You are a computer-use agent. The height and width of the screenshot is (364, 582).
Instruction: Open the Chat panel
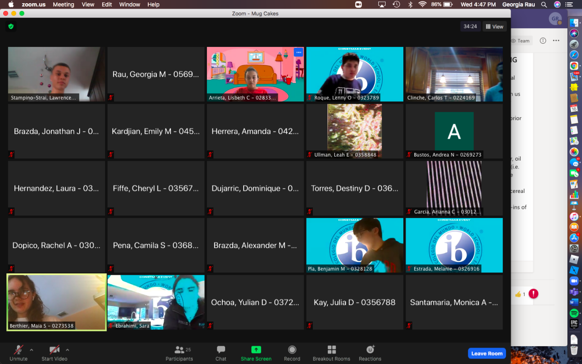point(221,353)
